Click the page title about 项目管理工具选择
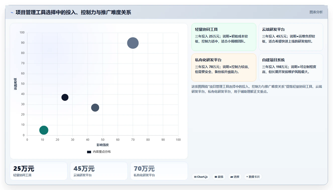The image size is (333, 190). click(73, 12)
